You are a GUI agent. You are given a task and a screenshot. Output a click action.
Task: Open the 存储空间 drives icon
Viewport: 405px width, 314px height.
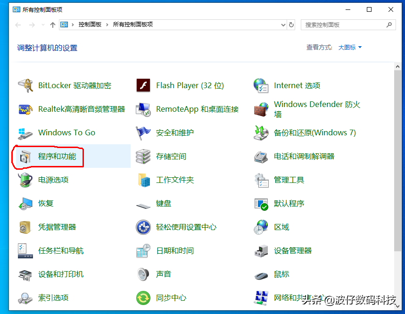click(x=143, y=157)
